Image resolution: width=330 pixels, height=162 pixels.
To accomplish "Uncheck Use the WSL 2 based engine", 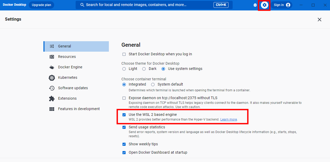I will pos(124,115).
